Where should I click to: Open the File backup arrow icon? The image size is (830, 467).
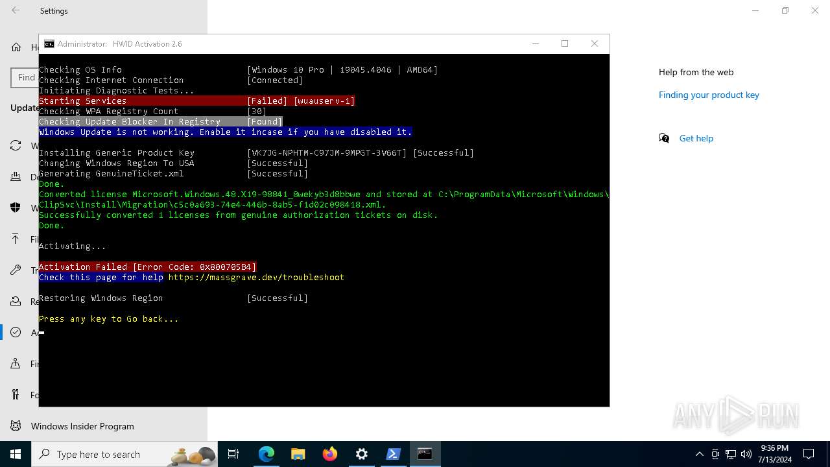click(x=16, y=239)
